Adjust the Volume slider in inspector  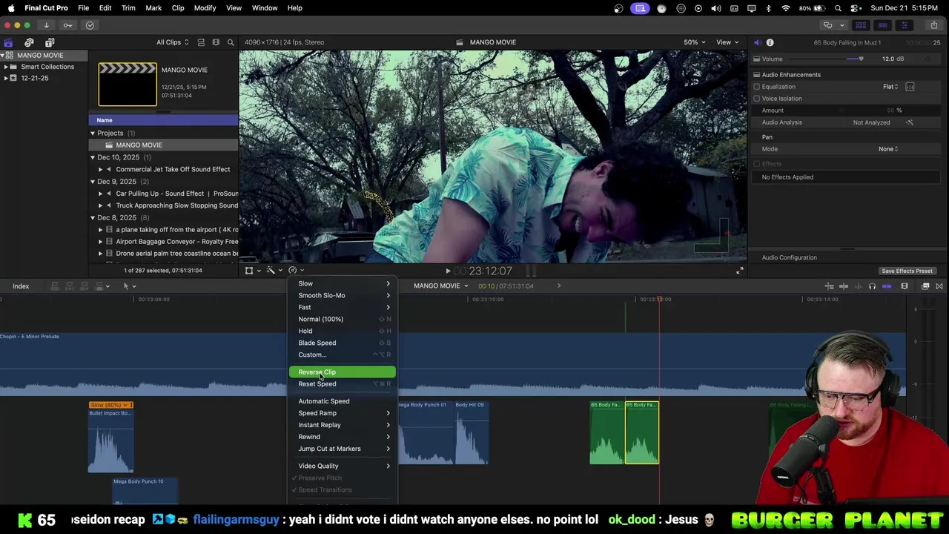(x=860, y=59)
